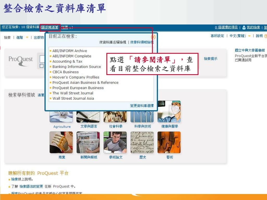
Task: Select Hoover's Company Profiles entry
Action: click(x=76, y=77)
